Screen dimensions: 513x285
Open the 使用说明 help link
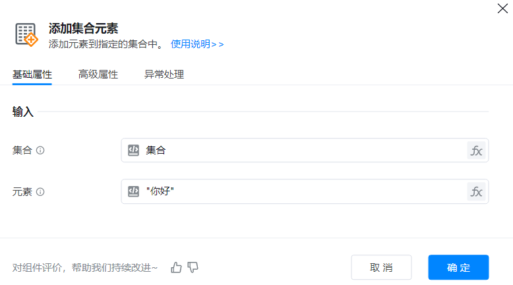click(x=197, y=44)
